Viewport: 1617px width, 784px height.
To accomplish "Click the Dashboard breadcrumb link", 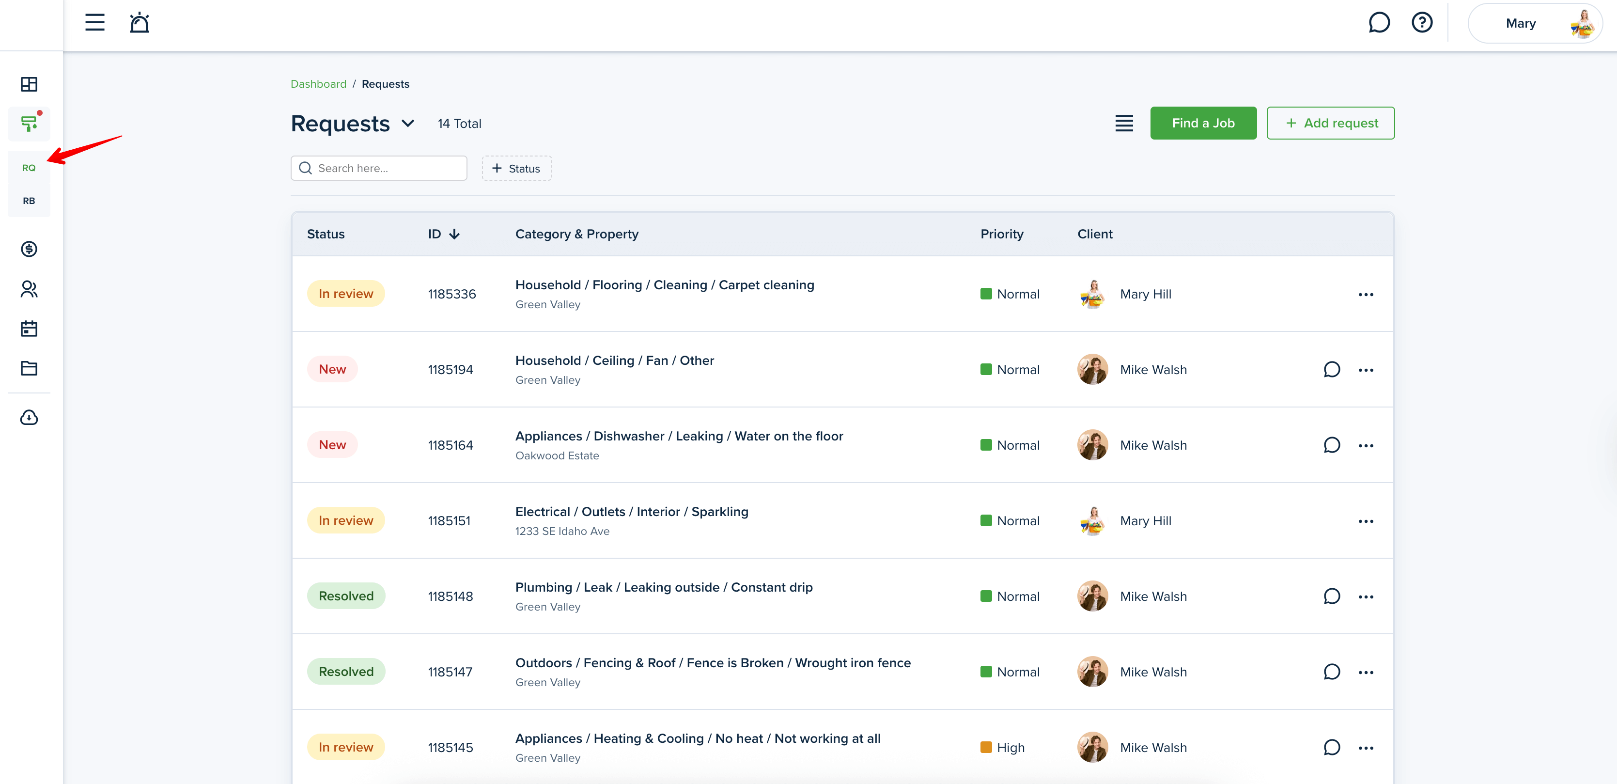I will pos(318,84).
